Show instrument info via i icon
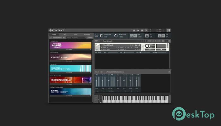Screen dimensions: 221x126 click(139, 45)
